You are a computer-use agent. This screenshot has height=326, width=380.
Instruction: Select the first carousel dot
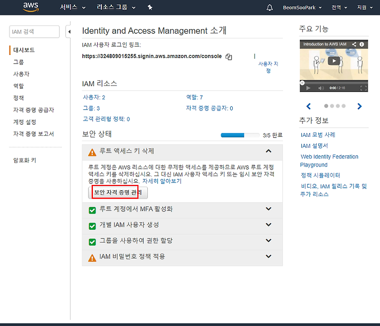[326, 106]
